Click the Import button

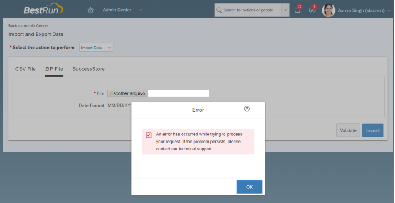(x=373, y=130)
